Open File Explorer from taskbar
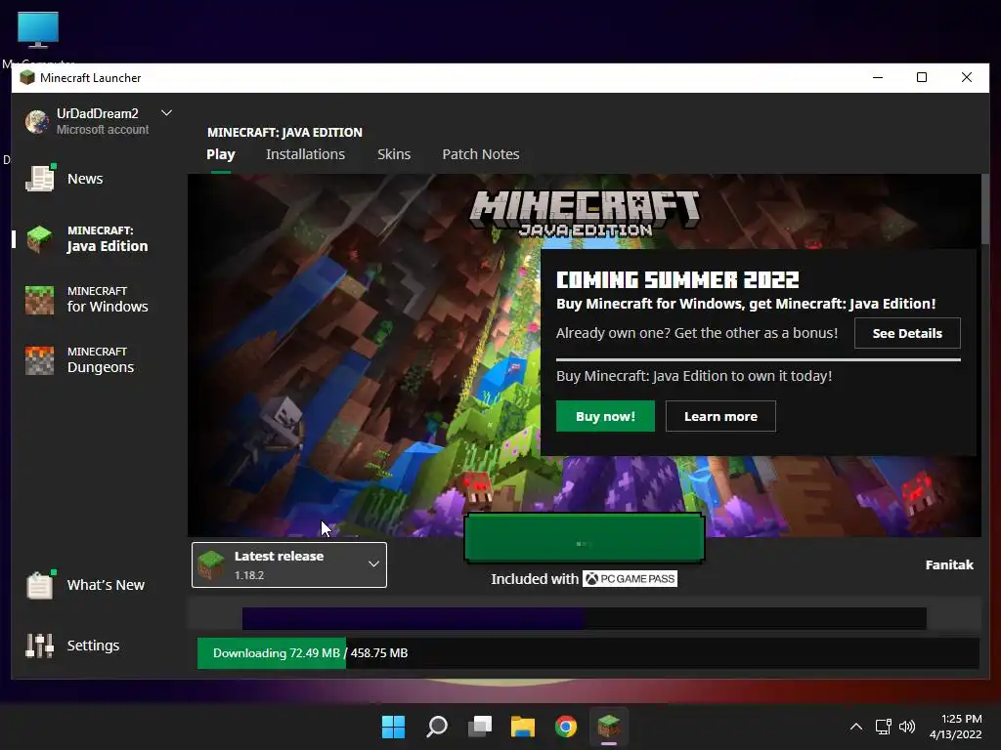This screenshot has width=1001, height=750. tap(523, 727)
